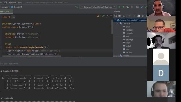Go to next highlighted error arrow
Image resolution: width=181 pixels, height=102 pixels.
click(111, 16)
